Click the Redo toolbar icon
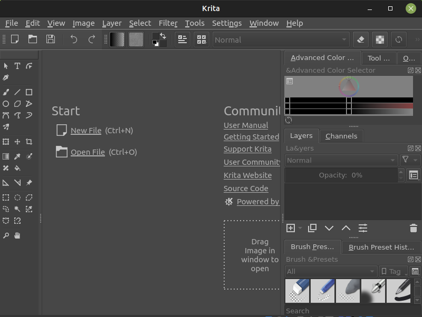The height and width of the screenshot is (317, 422). (x=91, y=39)
